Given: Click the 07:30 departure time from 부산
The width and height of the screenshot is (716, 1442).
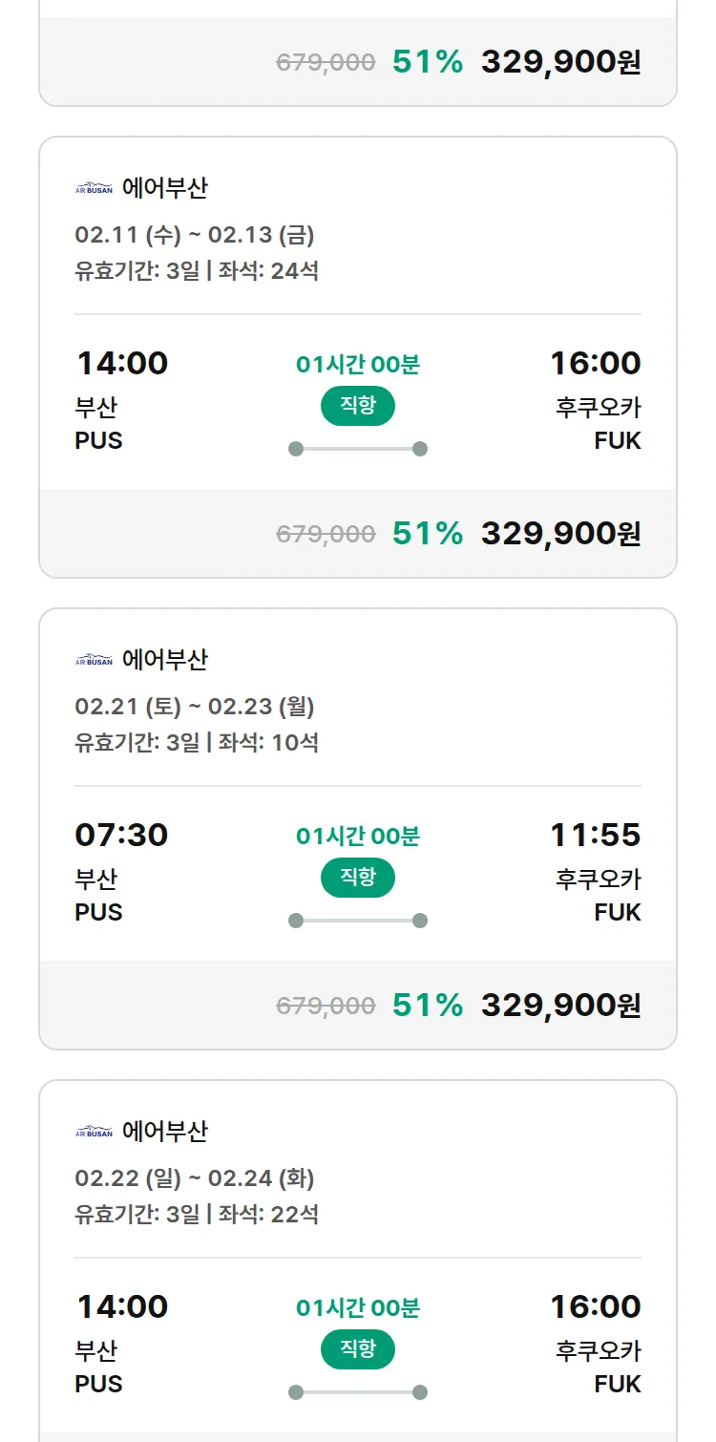Looking at the screenshot, I should coord(121,836).
